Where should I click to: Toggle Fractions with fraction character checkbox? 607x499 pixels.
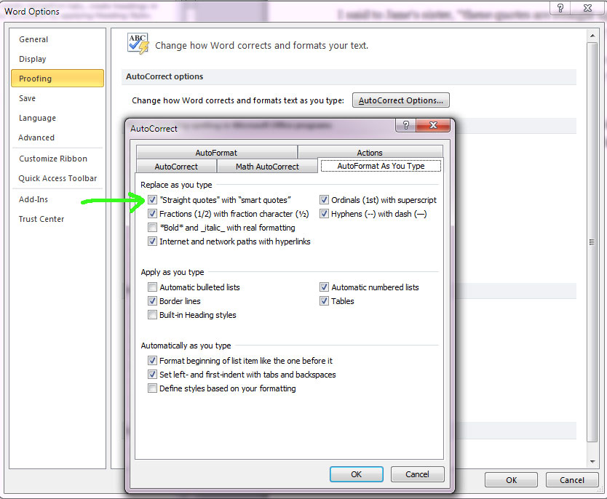coord(153,214)
